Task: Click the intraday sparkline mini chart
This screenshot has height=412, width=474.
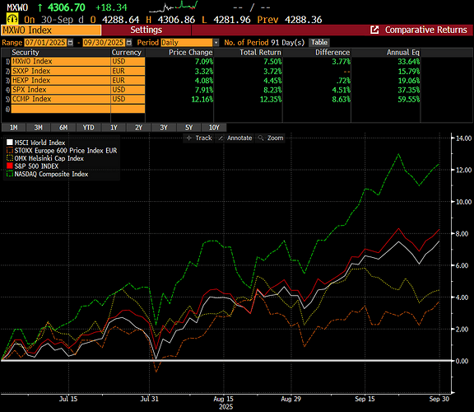Action: tap(174, 7)
